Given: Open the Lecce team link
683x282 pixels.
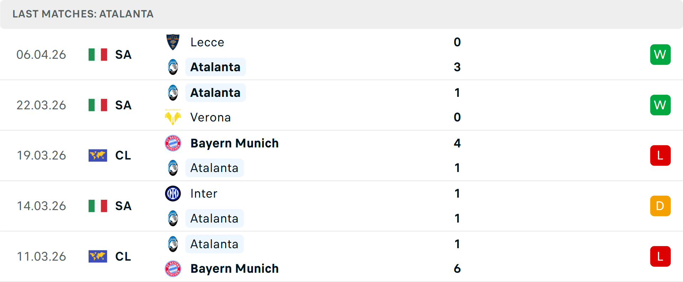Looking at the screenshot, I should click(207, 42).
